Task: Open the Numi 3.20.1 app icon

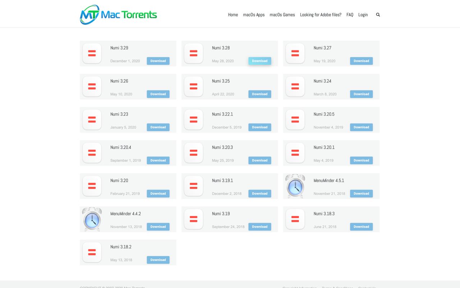Action: (x=295, y=153)
